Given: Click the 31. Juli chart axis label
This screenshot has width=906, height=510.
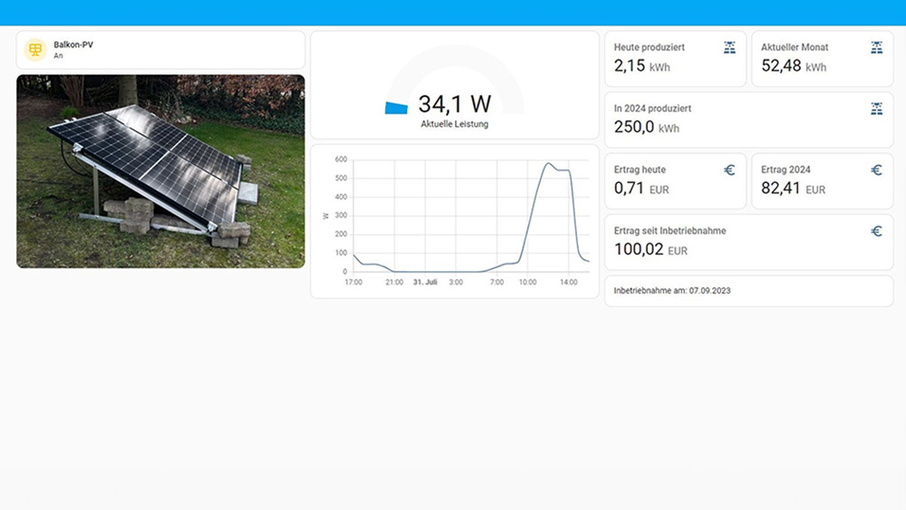Looking at the screenshot, I should pyautogui.click(x=424, y=283).
